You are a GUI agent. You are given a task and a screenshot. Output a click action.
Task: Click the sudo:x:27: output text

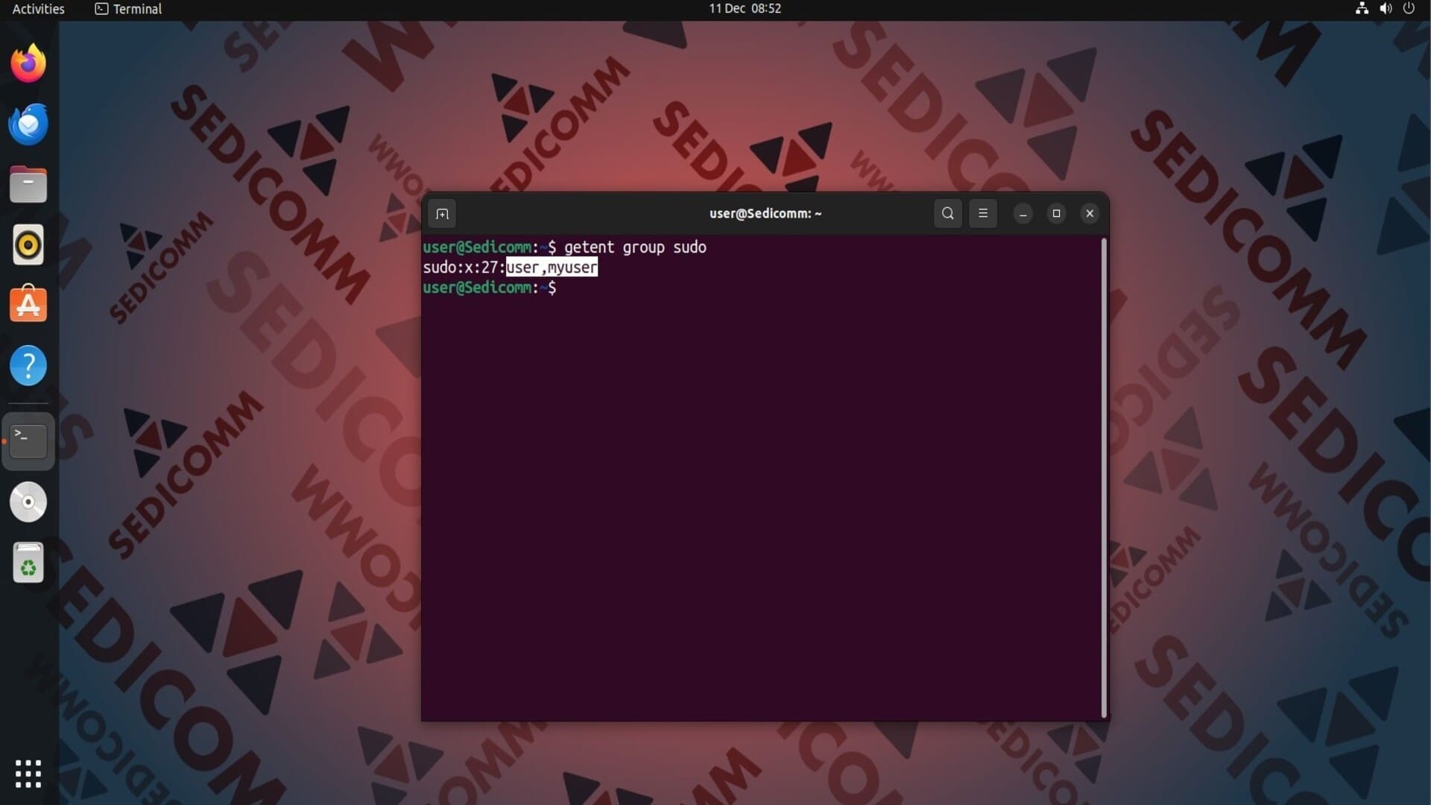coord(464,268)
